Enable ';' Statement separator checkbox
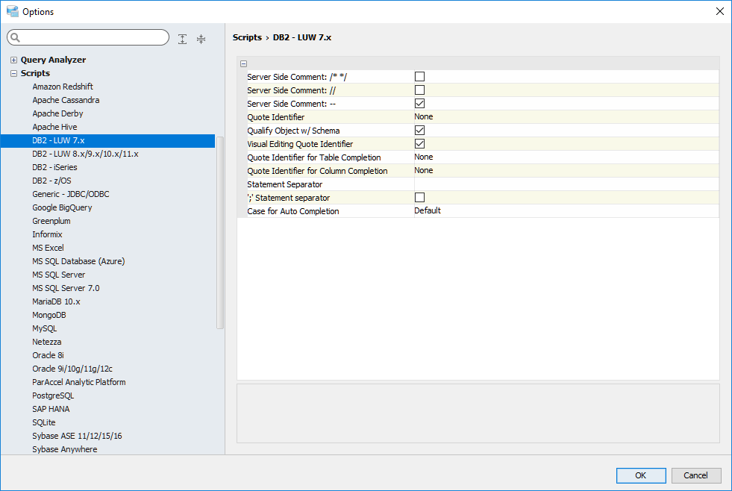 click(419, 197)
